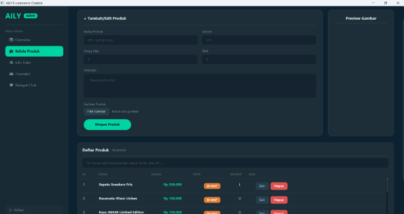Viewport: 404px width, 214px height.
Task: Click the Rp 150.000 price
Action: pyautogui.click(x=173, y=198)
